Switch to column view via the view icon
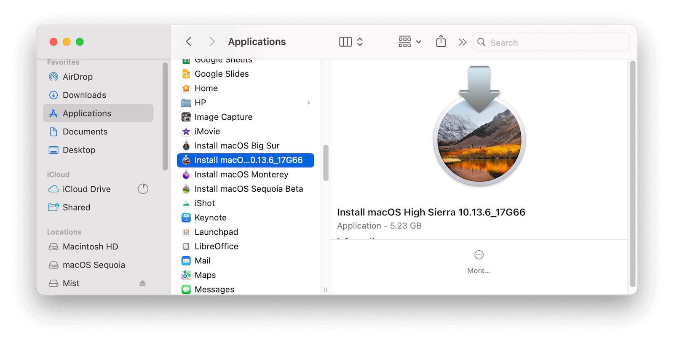 [x=345, y=42]
